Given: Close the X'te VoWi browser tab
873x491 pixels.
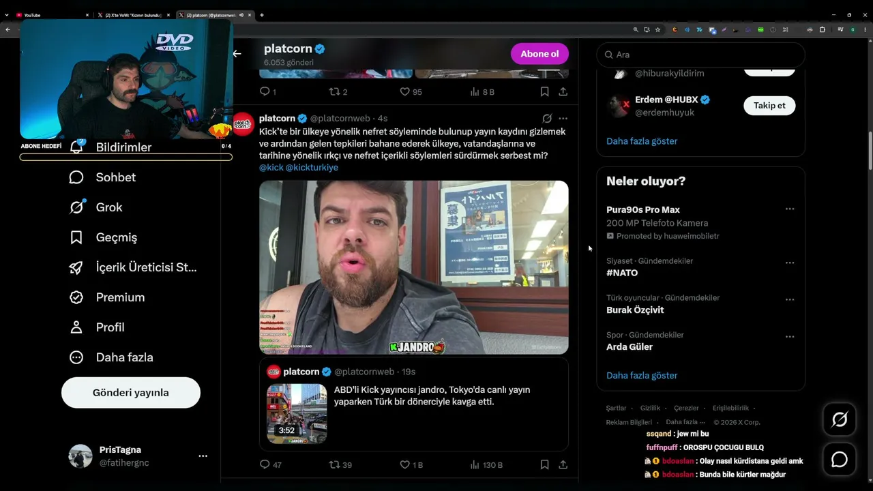Looking at the screenshot, I should coord(168,15).
